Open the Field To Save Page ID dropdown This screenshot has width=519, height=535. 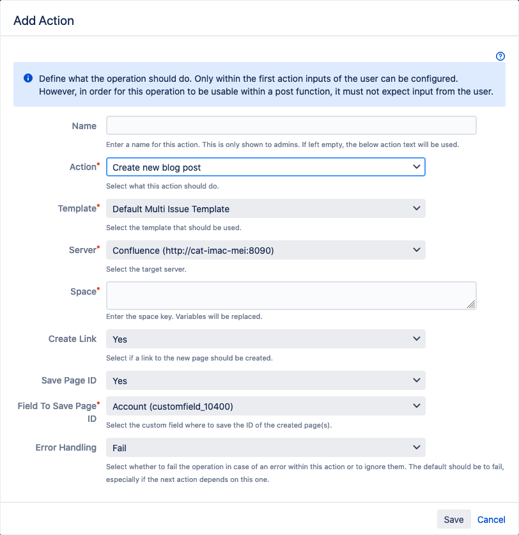[x=265, y=406]
